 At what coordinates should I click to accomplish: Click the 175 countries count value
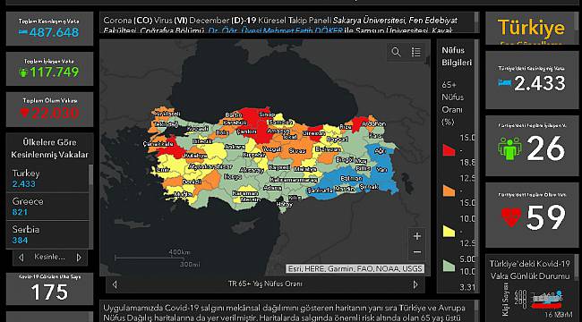(x=50, y=292)
